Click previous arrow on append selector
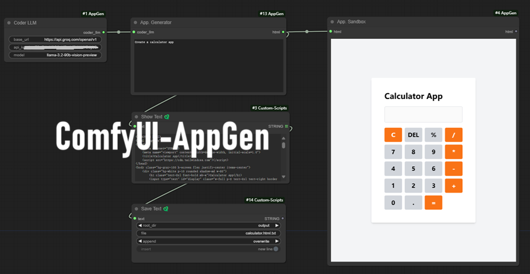This screenshot has height=274, width=530. tap(140, 241)
